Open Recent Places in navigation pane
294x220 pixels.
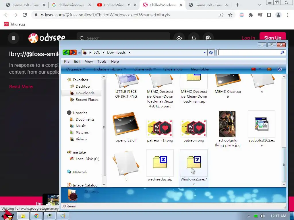pos(87,99)
